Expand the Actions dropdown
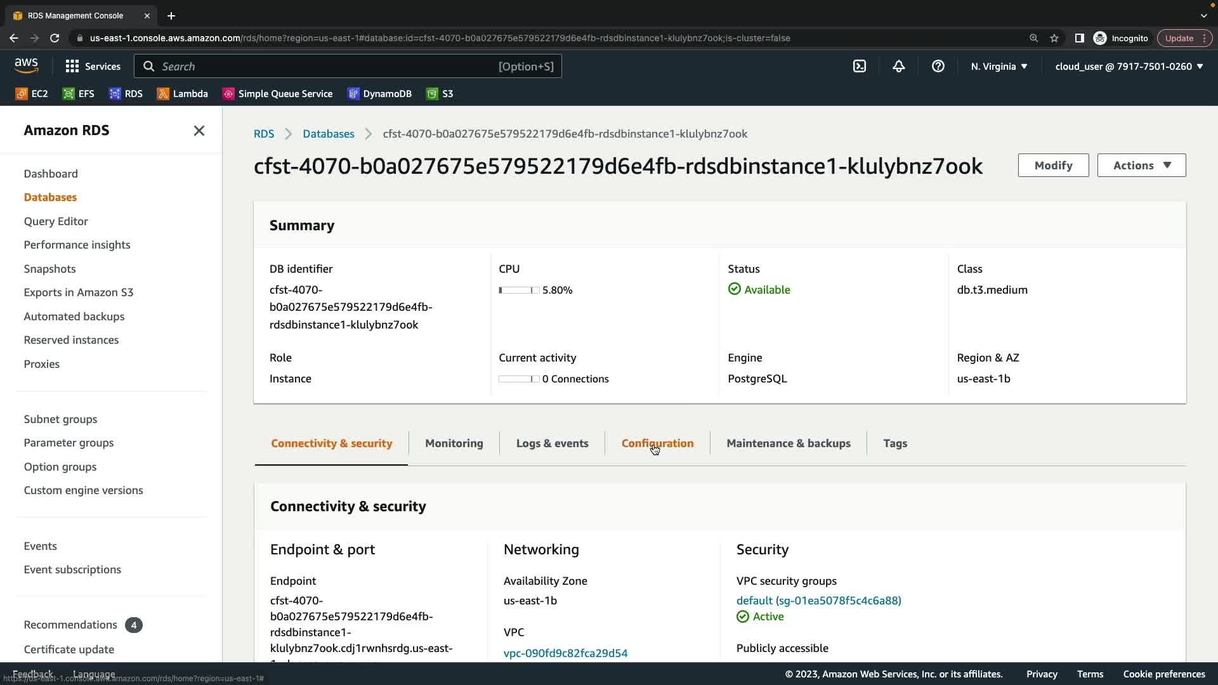 [x=1141, y=166]
